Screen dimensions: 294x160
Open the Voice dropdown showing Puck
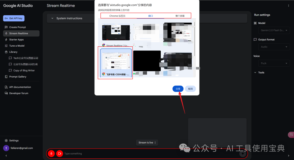coord(274,63)
